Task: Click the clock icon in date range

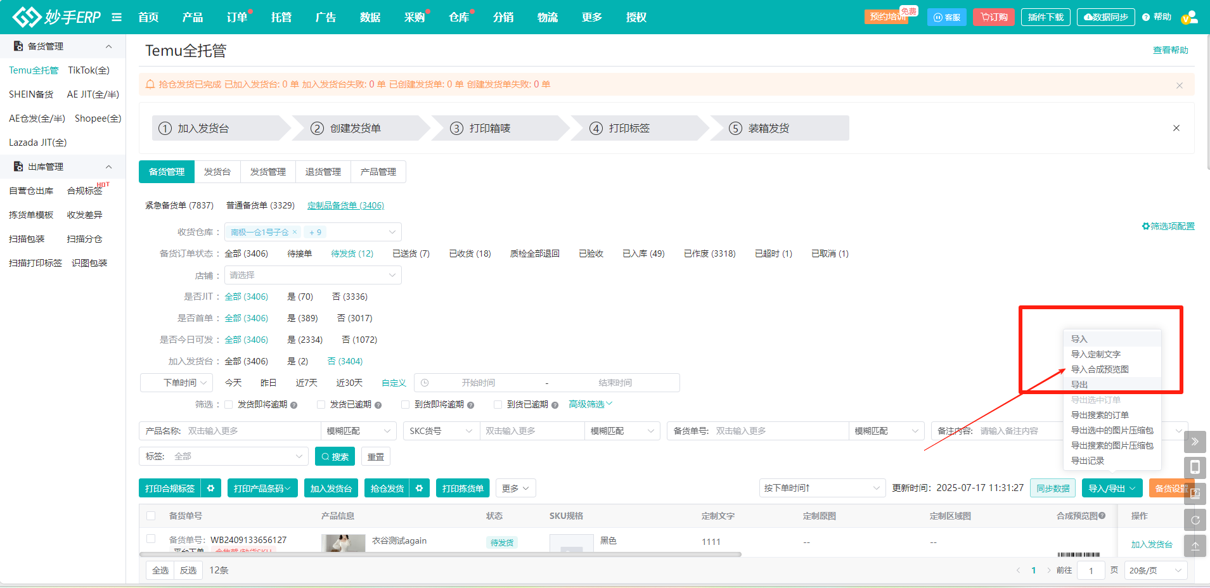Action: point(425,383)
